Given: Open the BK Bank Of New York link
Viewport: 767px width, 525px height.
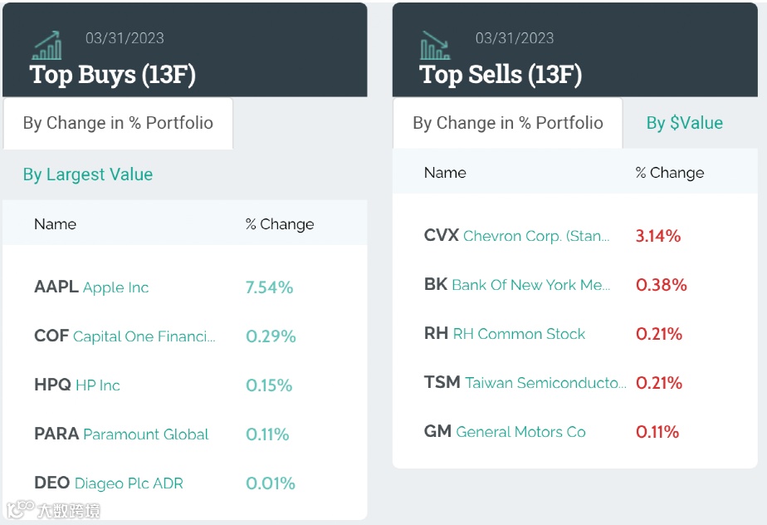Looking at the screenshot, I should pyautogui.click(x=517, y=285).
